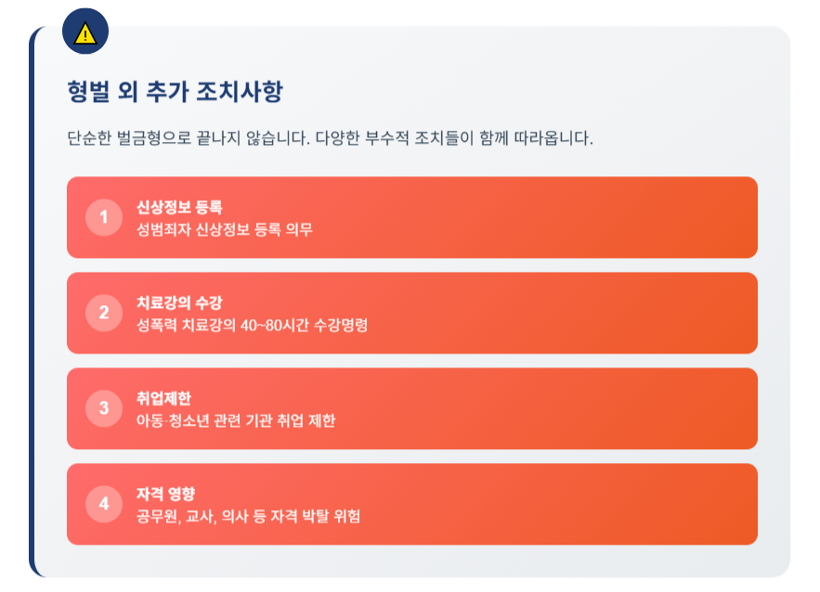This screenshot has width=820, height=592.
Task: Open the 자격 영향 title
Action: pos(166,494)
